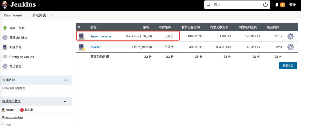Sort table by 剩余磁盘空间 column header
Image resolution: width=318 pixels, height=133 pixels.
191,27
